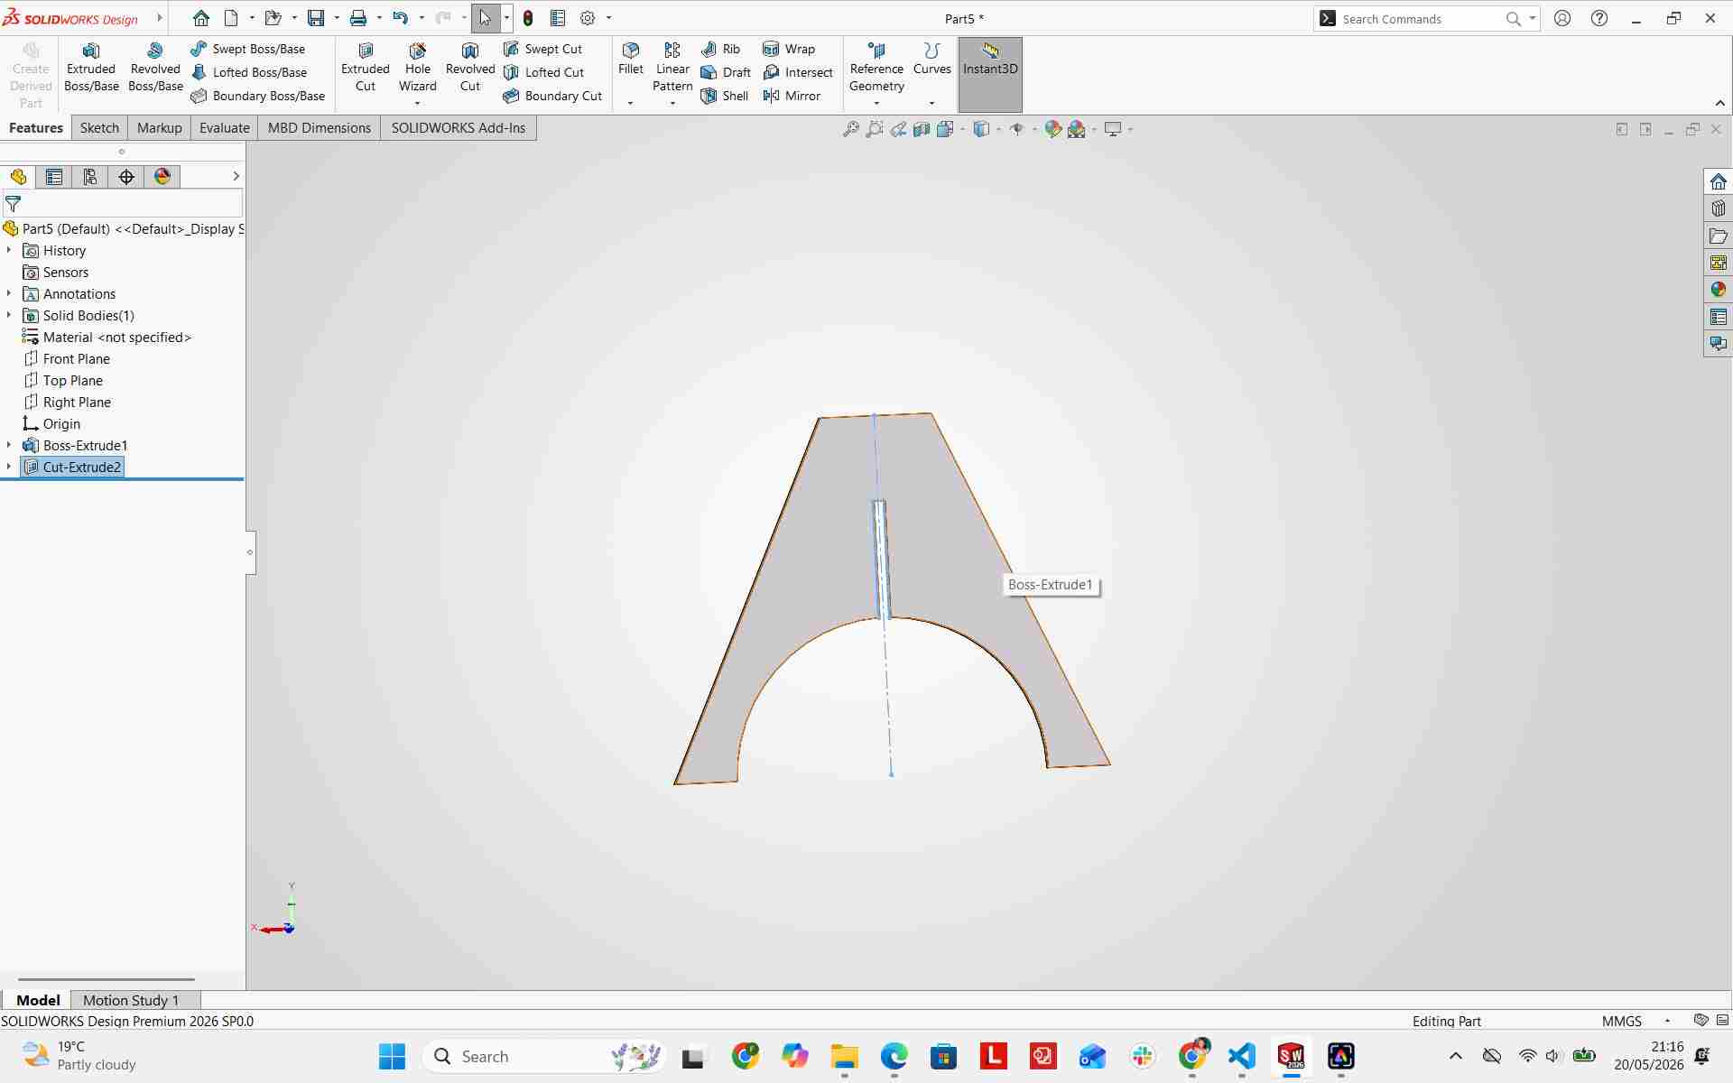
Task: Apply the Fillet tool
Action: pos(631,59)
